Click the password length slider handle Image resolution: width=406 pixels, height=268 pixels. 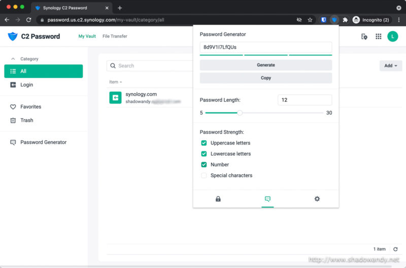240,113
